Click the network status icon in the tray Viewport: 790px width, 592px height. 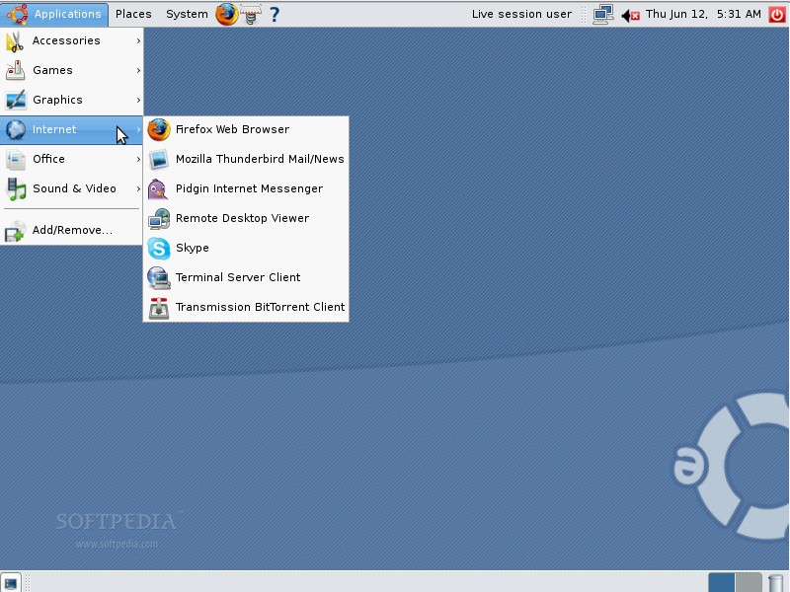pyautogui.click(x=604, y=14)
